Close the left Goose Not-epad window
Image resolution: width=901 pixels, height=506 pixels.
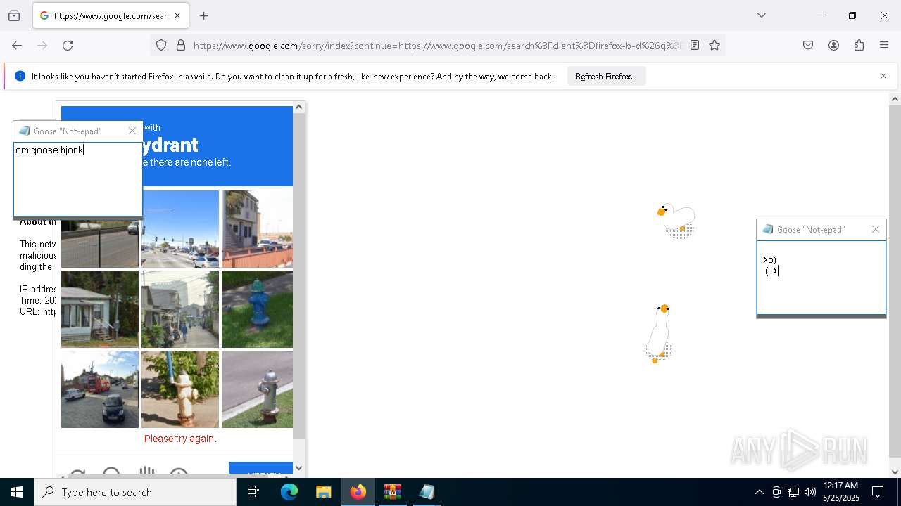(132, 131)
